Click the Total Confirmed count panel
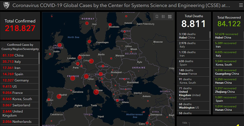The height and width of the screenshot is (126, 244). click(x=20, y=25)
